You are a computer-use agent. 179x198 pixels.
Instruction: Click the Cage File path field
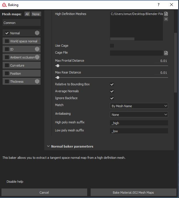pos(136,53)
